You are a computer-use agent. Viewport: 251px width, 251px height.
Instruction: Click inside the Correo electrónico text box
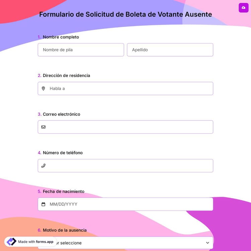[129, 127]
